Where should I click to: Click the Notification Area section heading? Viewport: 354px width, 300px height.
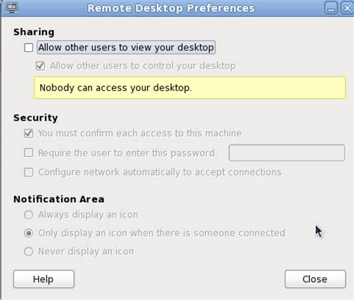[x=59, y=199]
